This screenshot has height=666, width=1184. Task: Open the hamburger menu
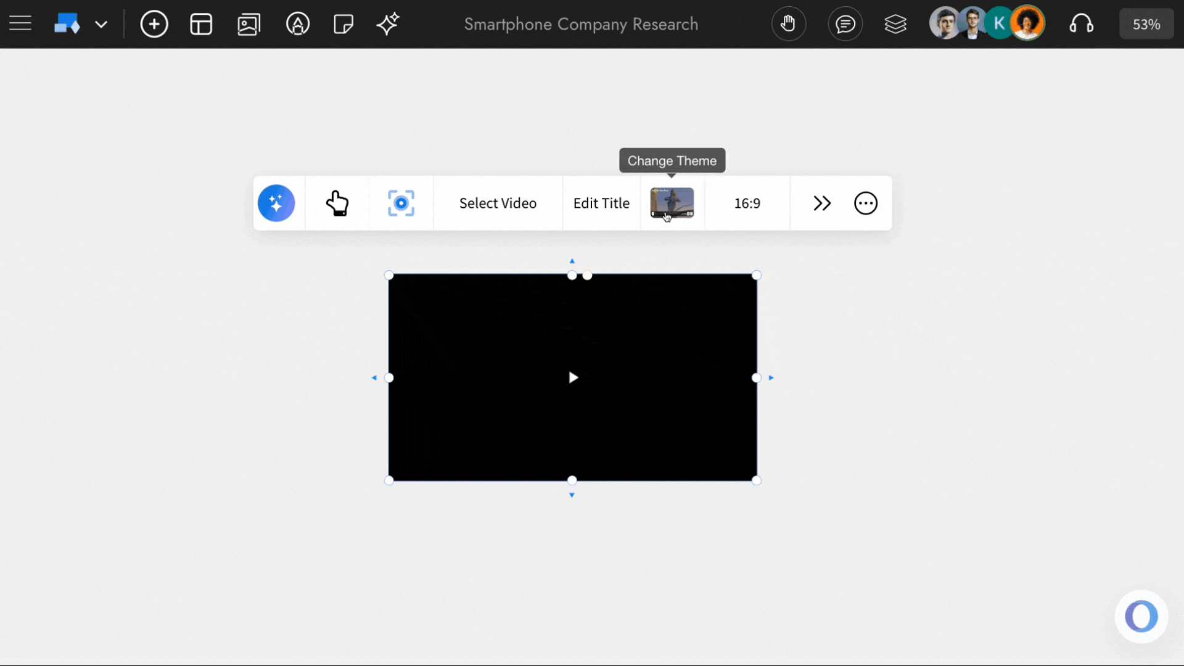20,23
